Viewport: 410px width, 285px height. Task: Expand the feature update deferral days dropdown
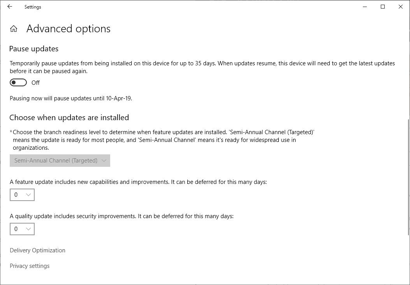(22, 195)
